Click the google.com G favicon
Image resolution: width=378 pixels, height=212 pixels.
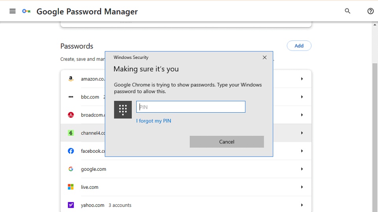70,169
